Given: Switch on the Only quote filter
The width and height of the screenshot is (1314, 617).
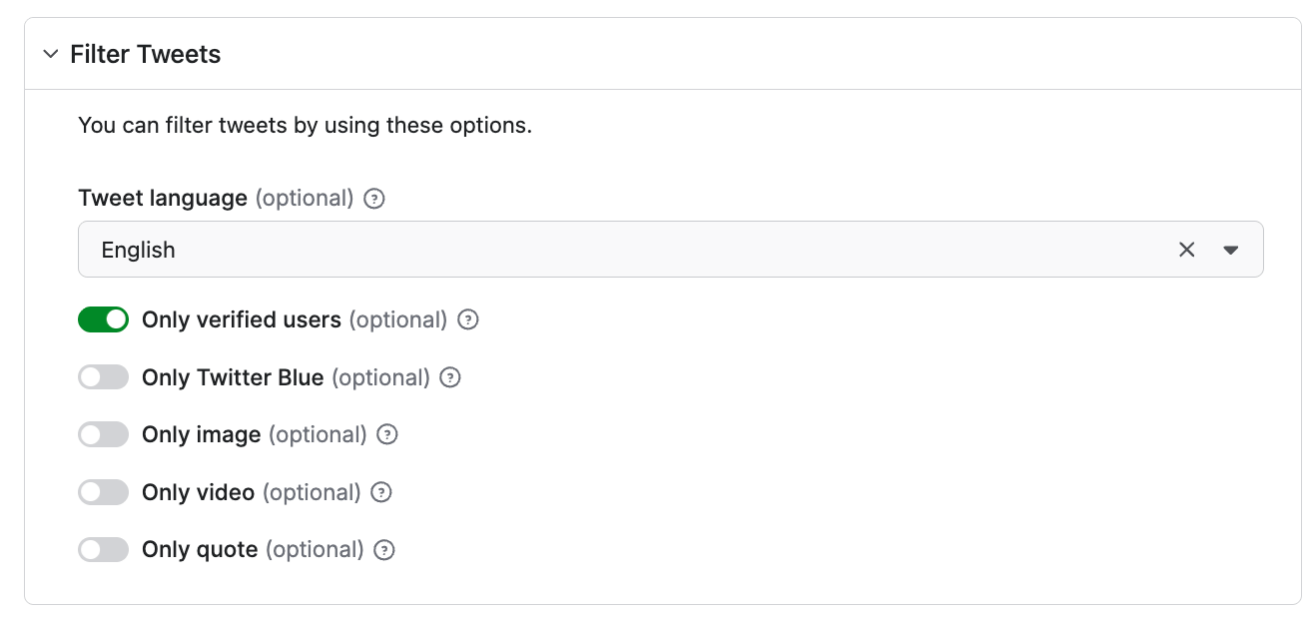Looking at the screenshot, I should pyautogui.click(x=103, y=549).
